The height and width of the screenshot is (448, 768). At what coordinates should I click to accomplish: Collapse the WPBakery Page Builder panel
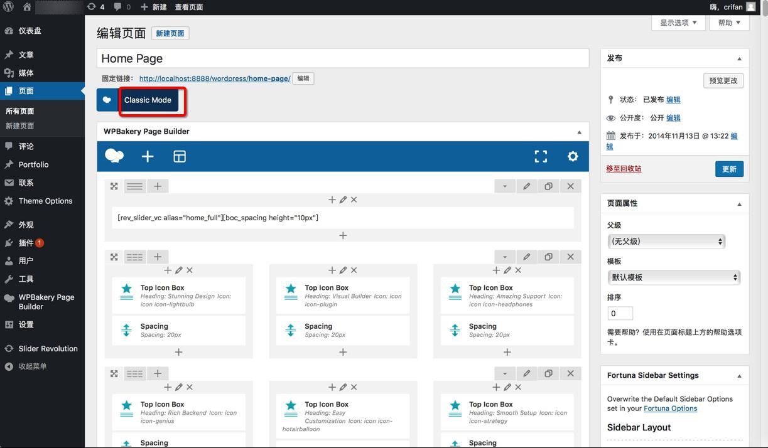tap(579, 132)
